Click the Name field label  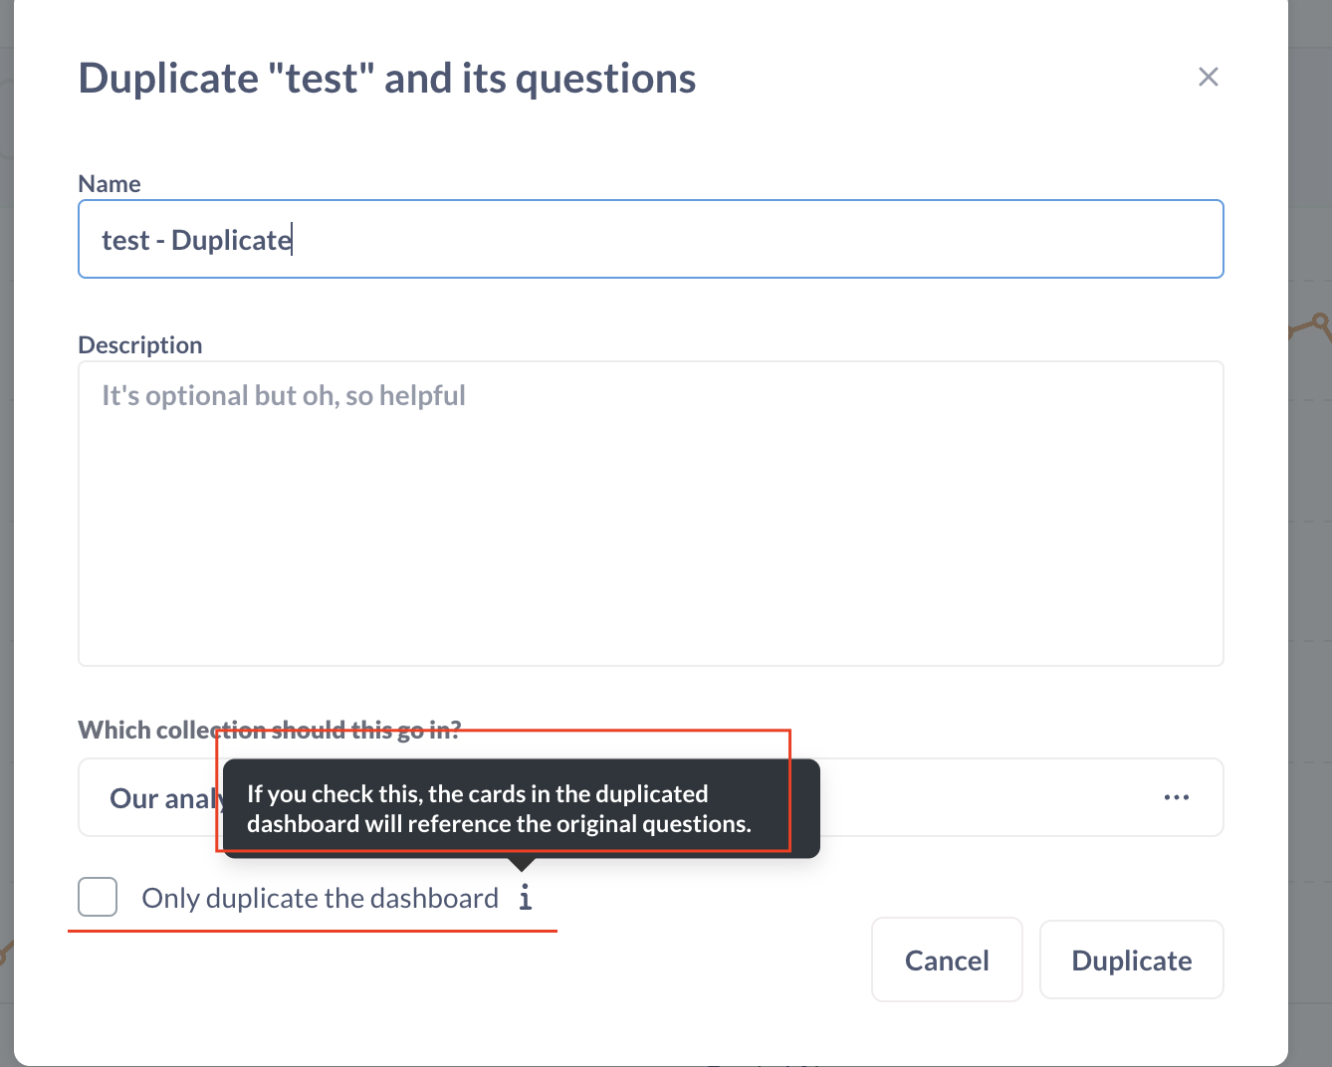point(110,183)
